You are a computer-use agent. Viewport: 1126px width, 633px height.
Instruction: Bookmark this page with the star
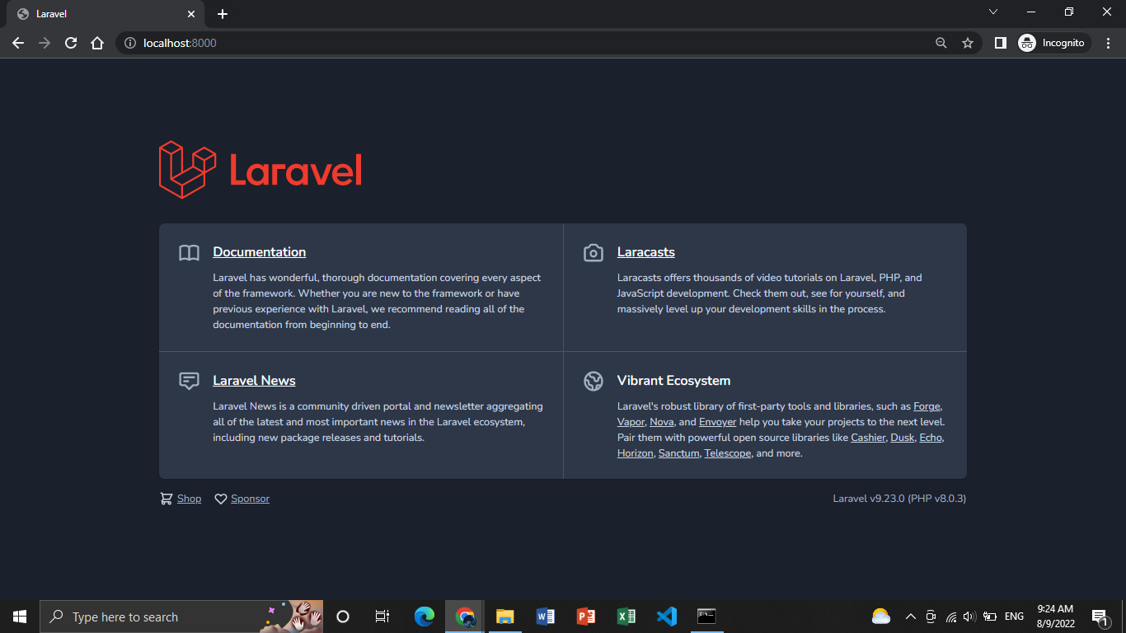[x=968, y=43]
